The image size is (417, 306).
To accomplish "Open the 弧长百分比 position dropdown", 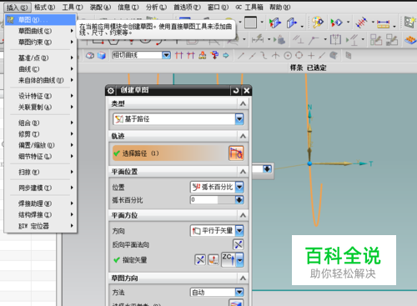I will 239,187.
